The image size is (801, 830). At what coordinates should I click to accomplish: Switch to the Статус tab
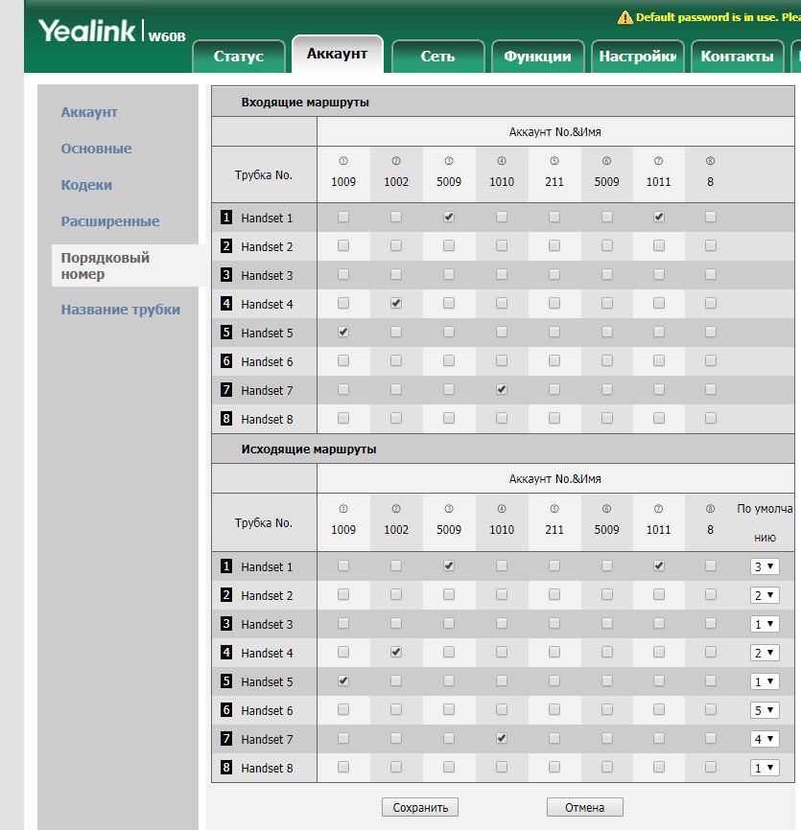click(x=239, y=57)
